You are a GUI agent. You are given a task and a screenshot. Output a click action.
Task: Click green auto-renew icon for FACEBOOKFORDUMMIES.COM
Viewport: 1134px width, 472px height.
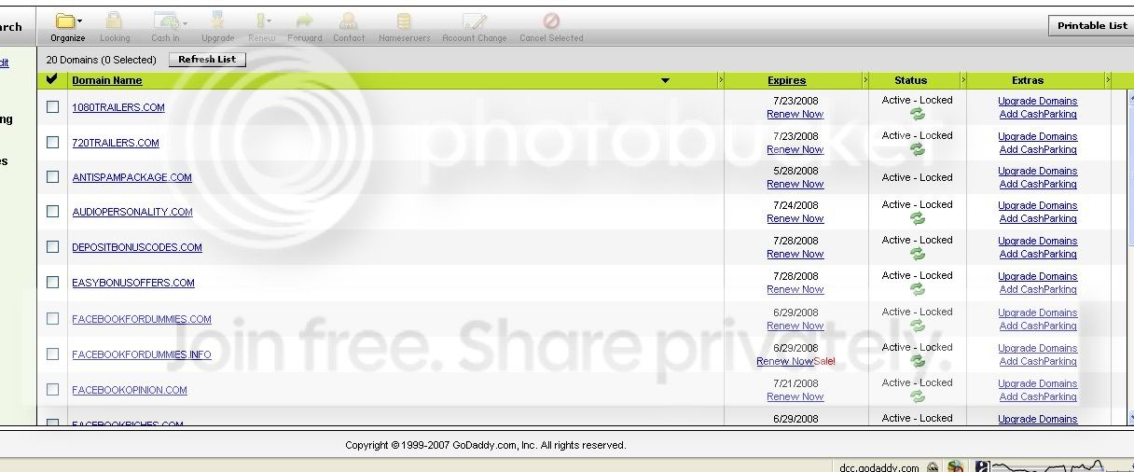coord(918,326)
